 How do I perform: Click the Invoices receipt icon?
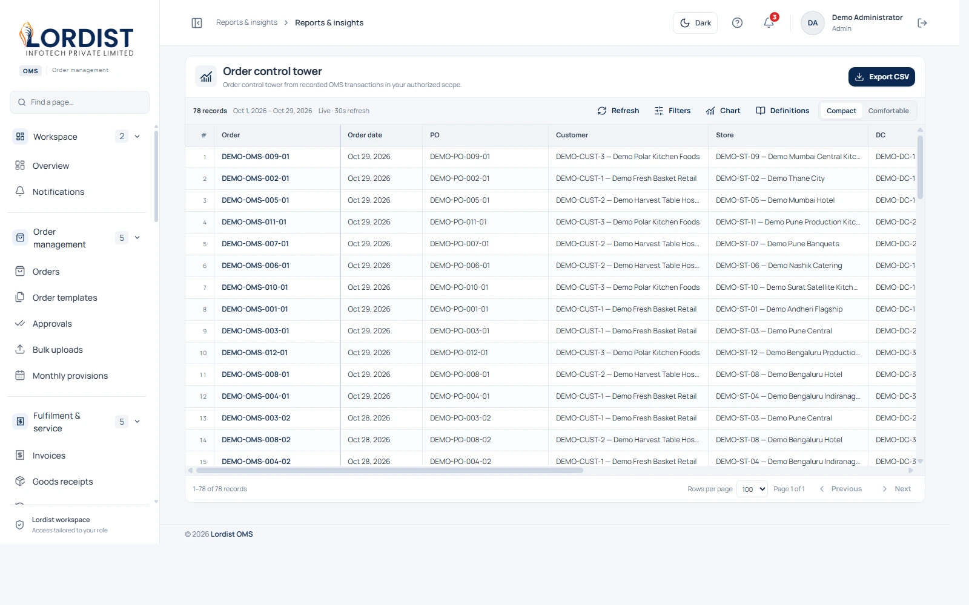pos(20,455)
